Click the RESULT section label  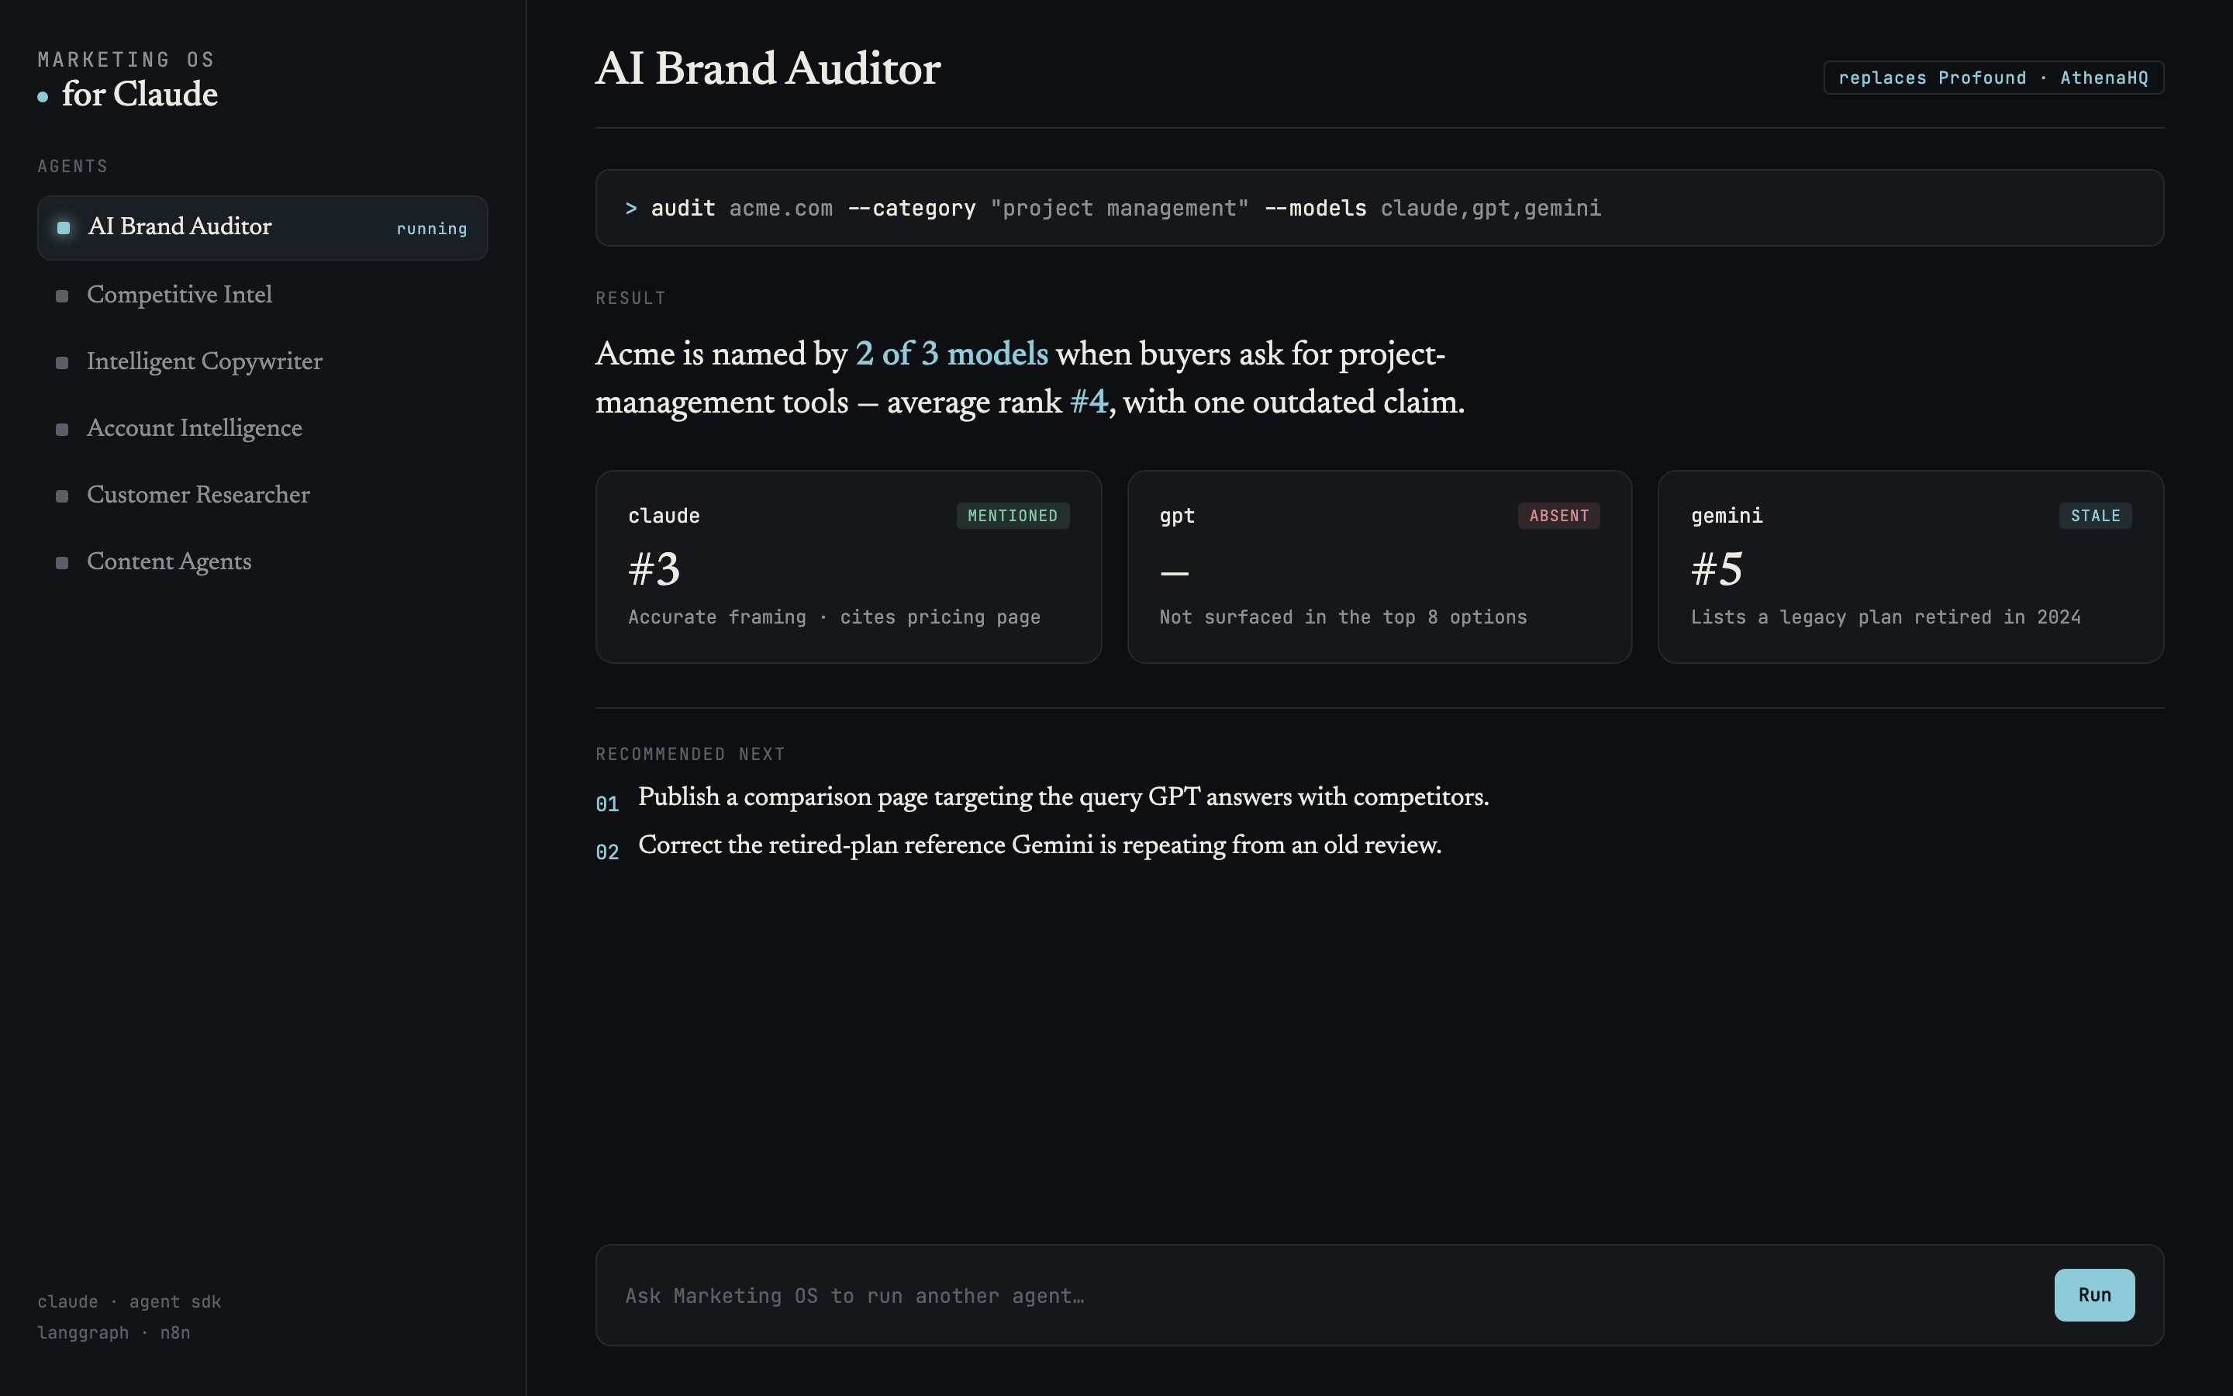click(630, 299)
